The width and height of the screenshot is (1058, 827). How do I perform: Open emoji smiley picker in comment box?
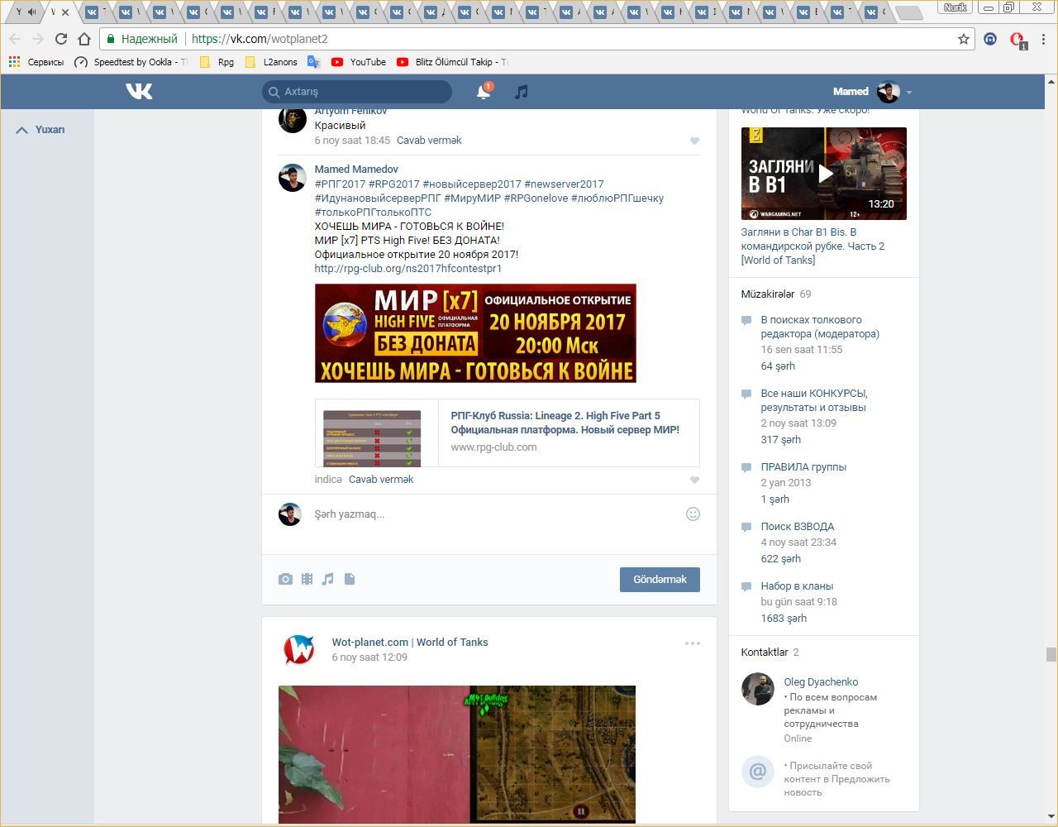(693, 514)
